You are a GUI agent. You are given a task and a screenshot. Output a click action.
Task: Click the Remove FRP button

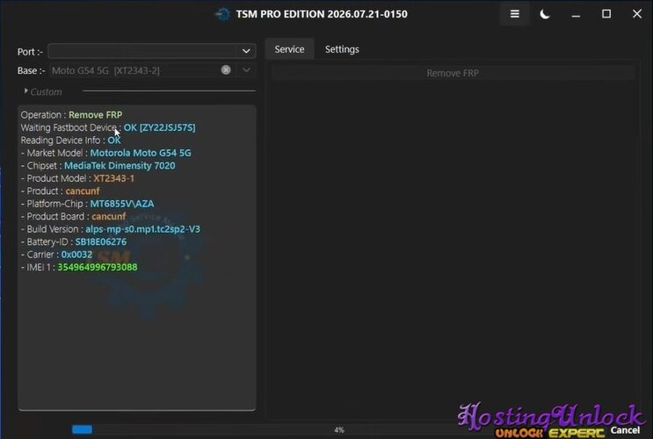coord(453,73)
